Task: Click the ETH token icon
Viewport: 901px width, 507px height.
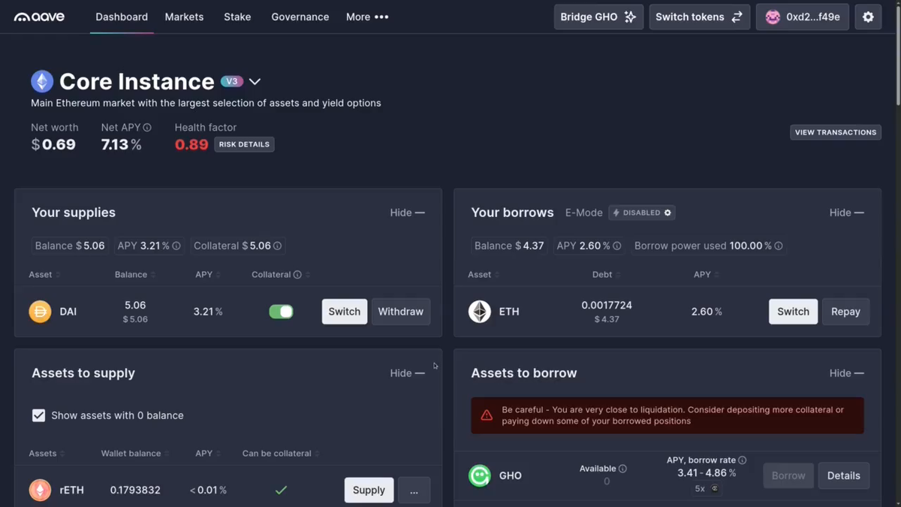Action: (x=480, y=311)
